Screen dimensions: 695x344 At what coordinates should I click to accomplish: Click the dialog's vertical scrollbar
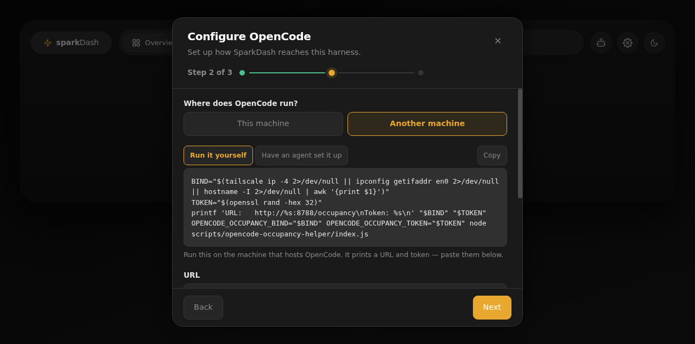click(x=520, y=143)
